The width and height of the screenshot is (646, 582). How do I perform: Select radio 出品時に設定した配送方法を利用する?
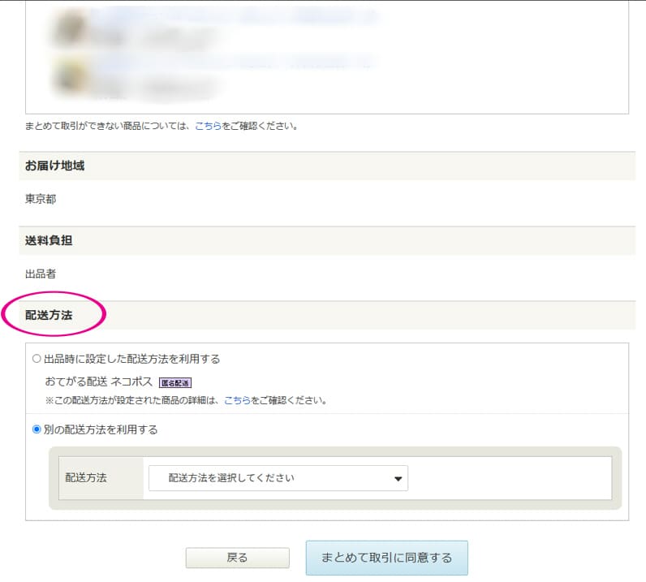pyautogui.click(x=37, y=359)
